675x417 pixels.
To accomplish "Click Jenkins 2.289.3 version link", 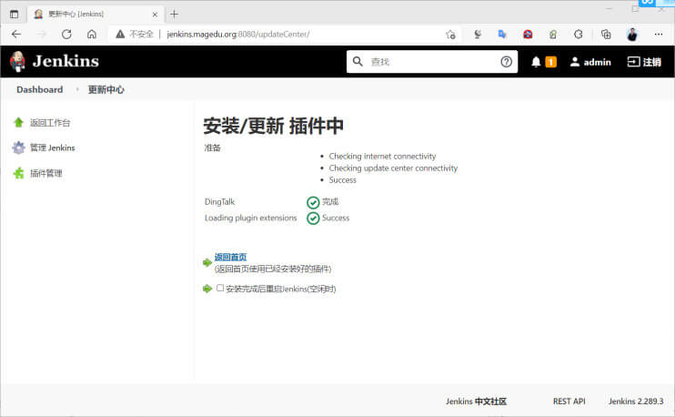I will coord(636,402).
